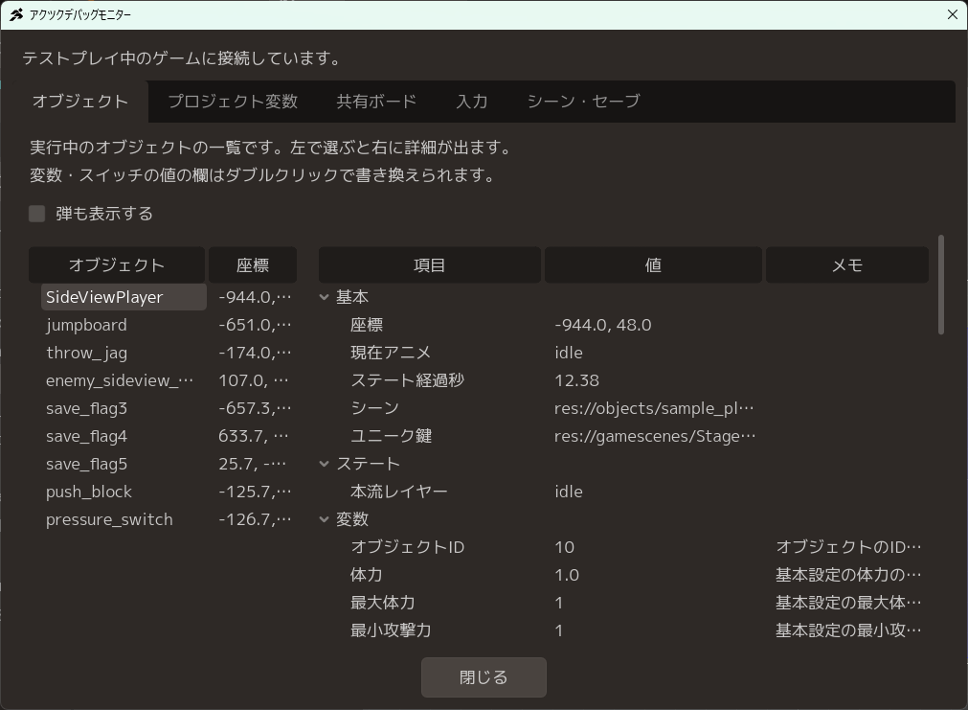This screenshot has height=710, width=968.
Task: Collapse the ステート section
Action: (325, 464)
